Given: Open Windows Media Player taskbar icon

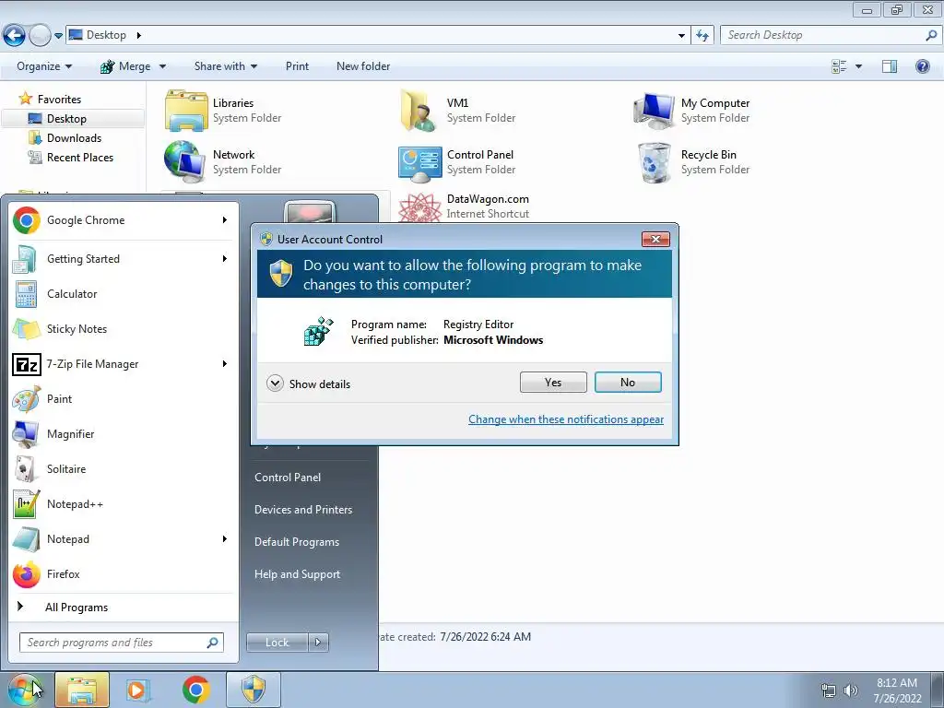Looking at the screenshot, I should click(138, 690).
